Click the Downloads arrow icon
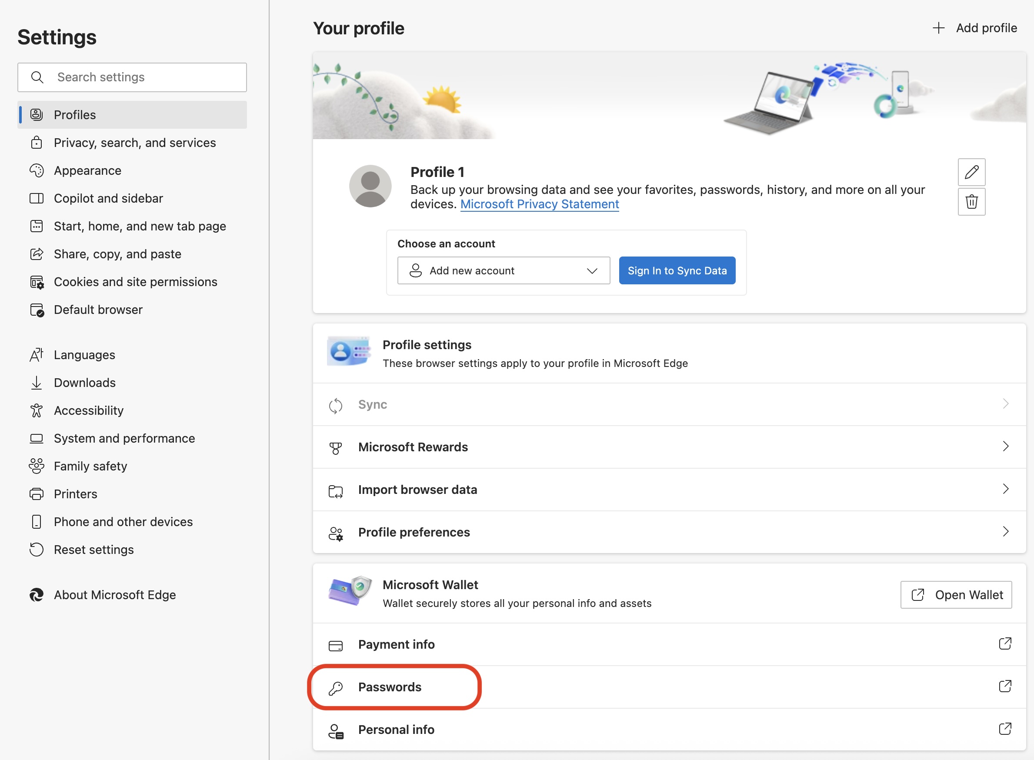 coord(37,383)
